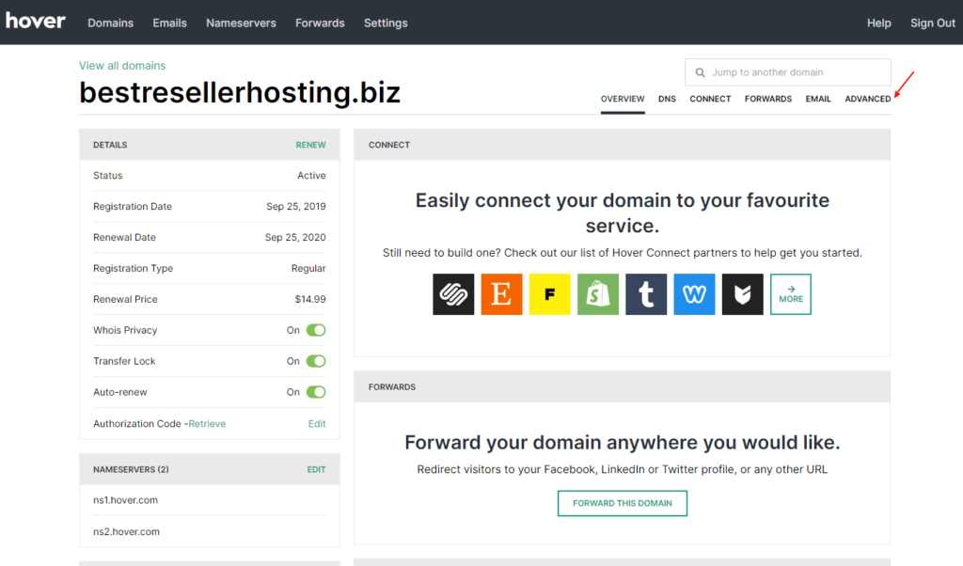
Task: Disable Auto-renew for this domain
Action: [315, 392]
